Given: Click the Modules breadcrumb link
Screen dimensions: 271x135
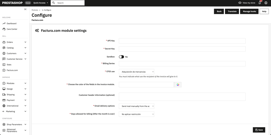Looking at the screenshot, I should click(x=35, y=10).
